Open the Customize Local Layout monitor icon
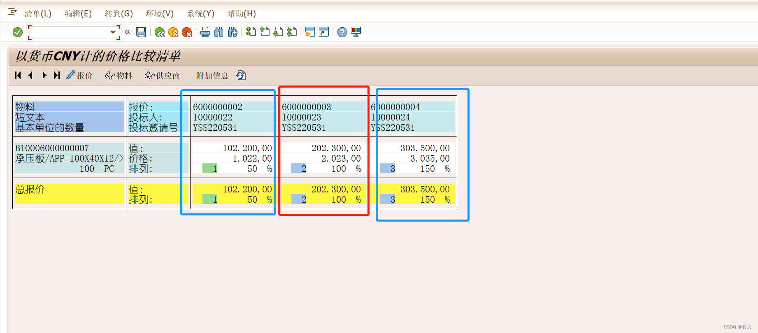Screen dimensions: 758x333 (x=356, y=32)
